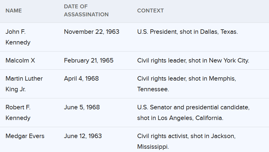Click the 'shot in Los Angeles, California' line

point(180,118)
